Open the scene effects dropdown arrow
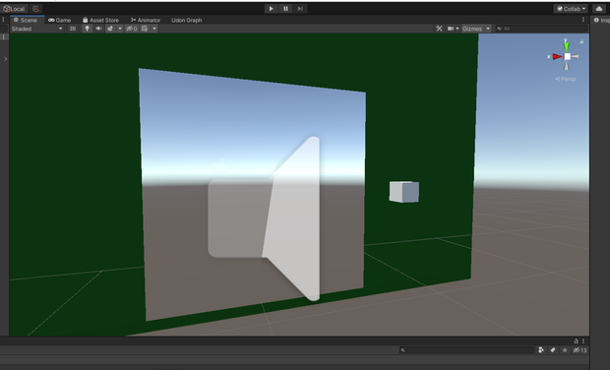This screenshot has width=610, height=370. point(120,29)
